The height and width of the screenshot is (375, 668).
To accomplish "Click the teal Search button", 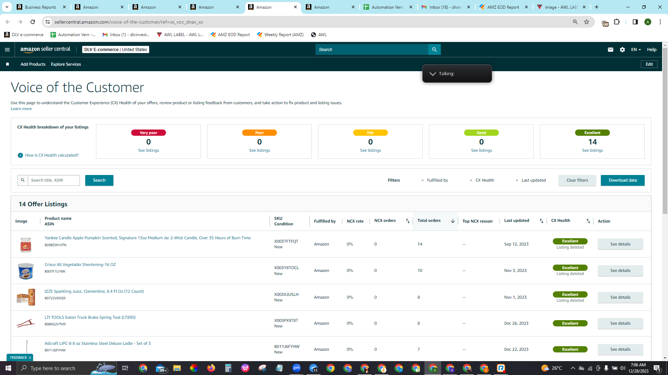I will pos(99,180).
